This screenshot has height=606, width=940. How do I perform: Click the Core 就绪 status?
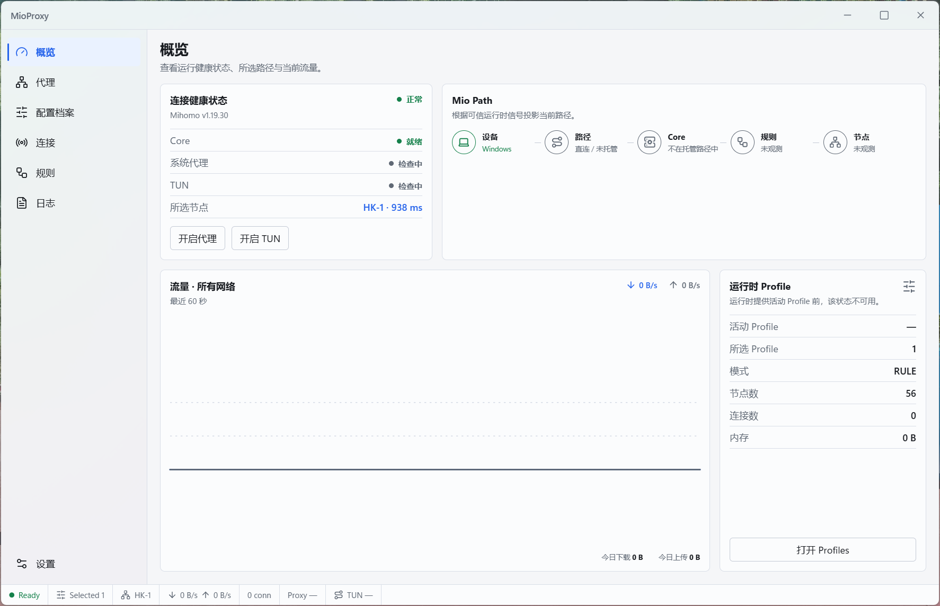(410, 141)
